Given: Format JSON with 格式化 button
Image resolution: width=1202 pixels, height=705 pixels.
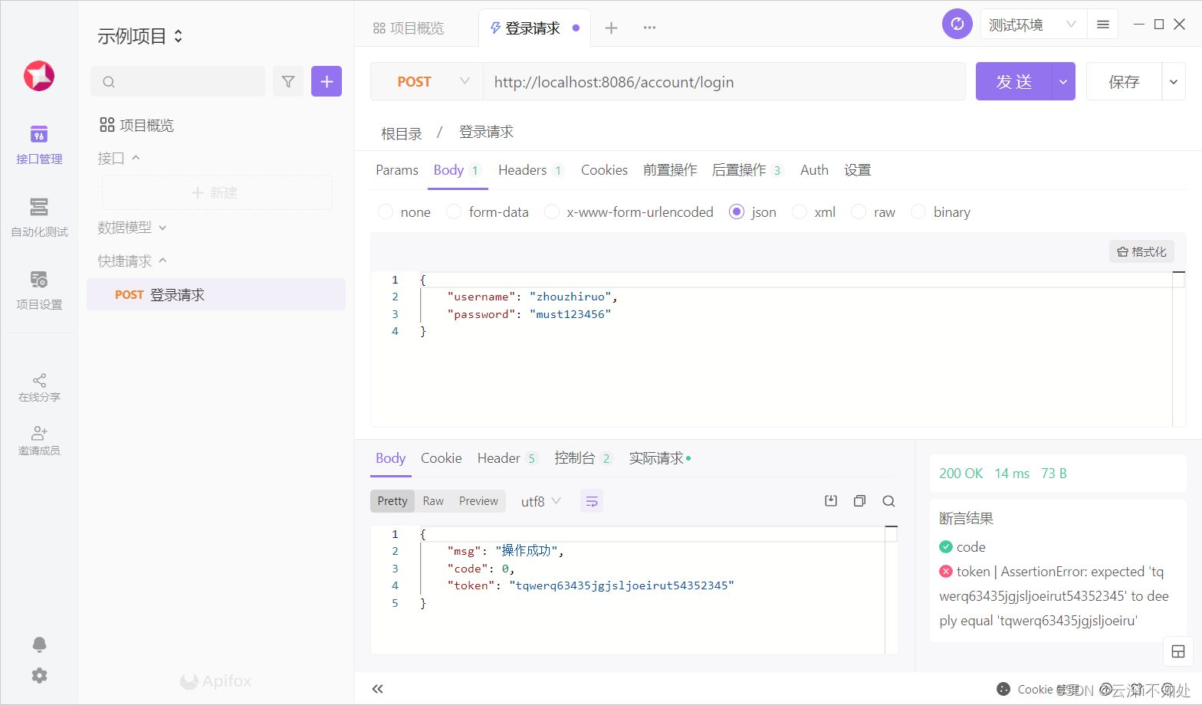Looking at the screenshot, I should point(1141,252).
